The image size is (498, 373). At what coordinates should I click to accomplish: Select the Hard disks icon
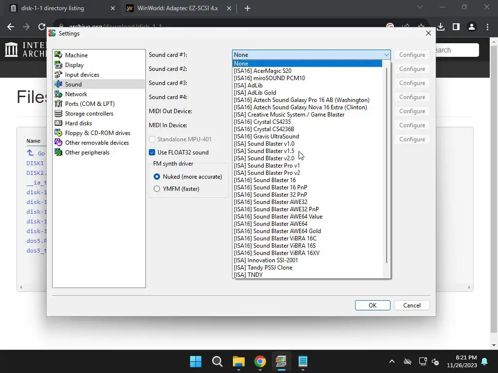[58, 123]
